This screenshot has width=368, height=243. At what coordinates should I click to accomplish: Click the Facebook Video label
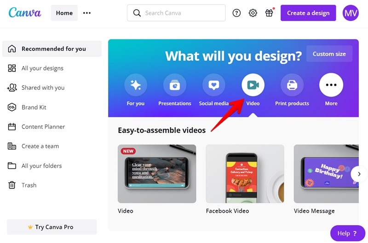tap(227, 211)
